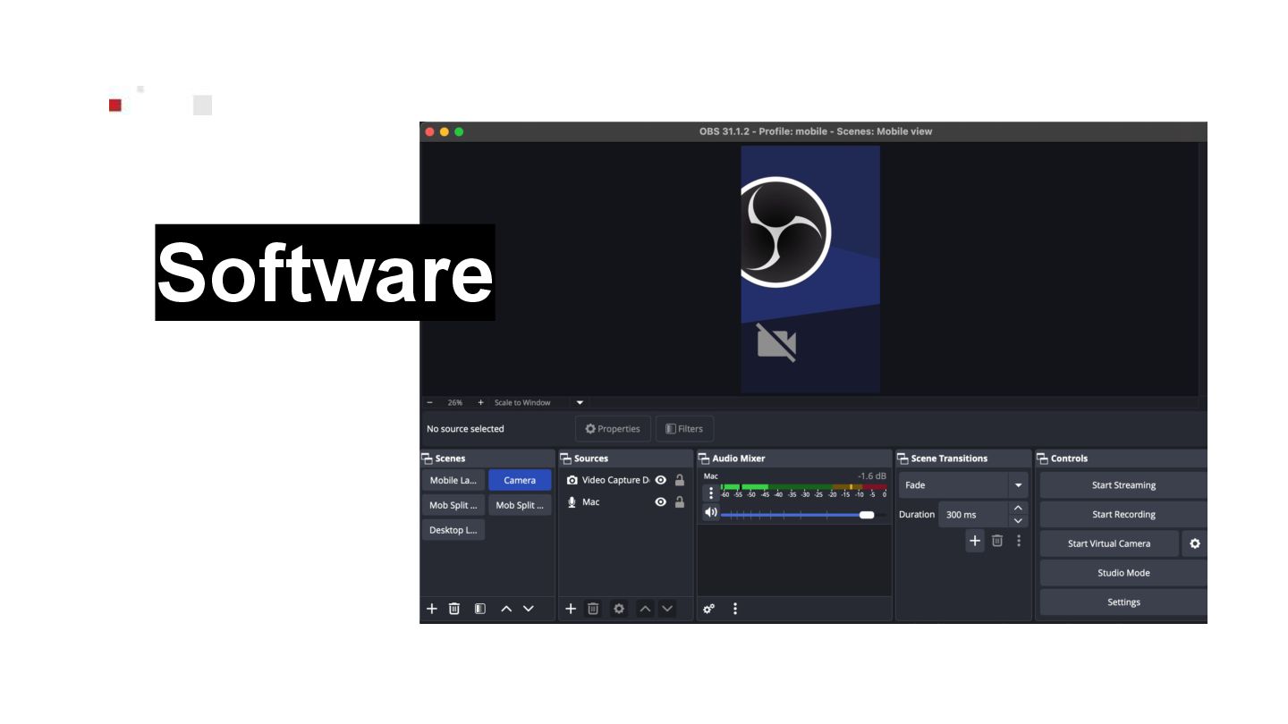Move source up with Sources up arrow
Screen dimensions: 1288x724
[x=645, y=609]
